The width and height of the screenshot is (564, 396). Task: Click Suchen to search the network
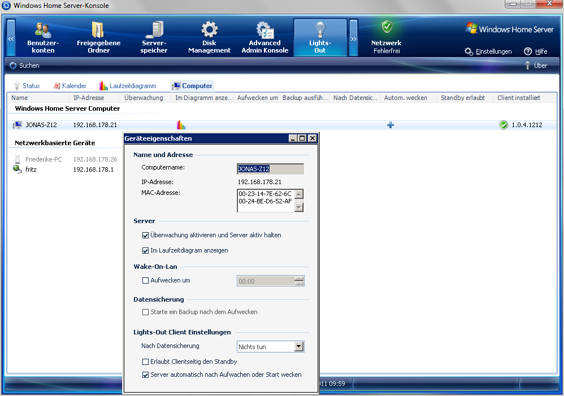(24, 66)
